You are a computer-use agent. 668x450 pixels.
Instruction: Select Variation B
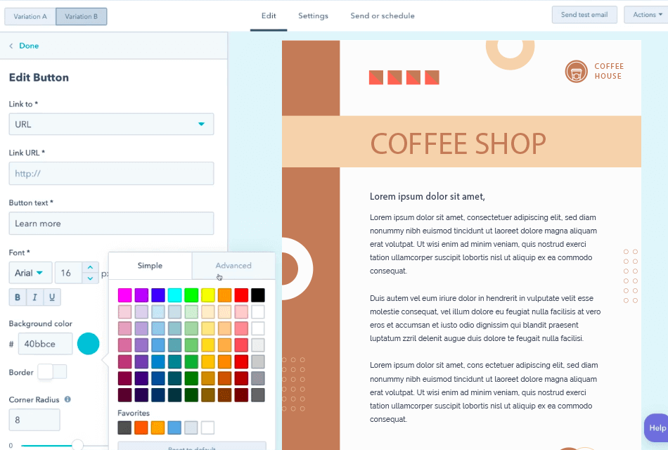[81, 17]
